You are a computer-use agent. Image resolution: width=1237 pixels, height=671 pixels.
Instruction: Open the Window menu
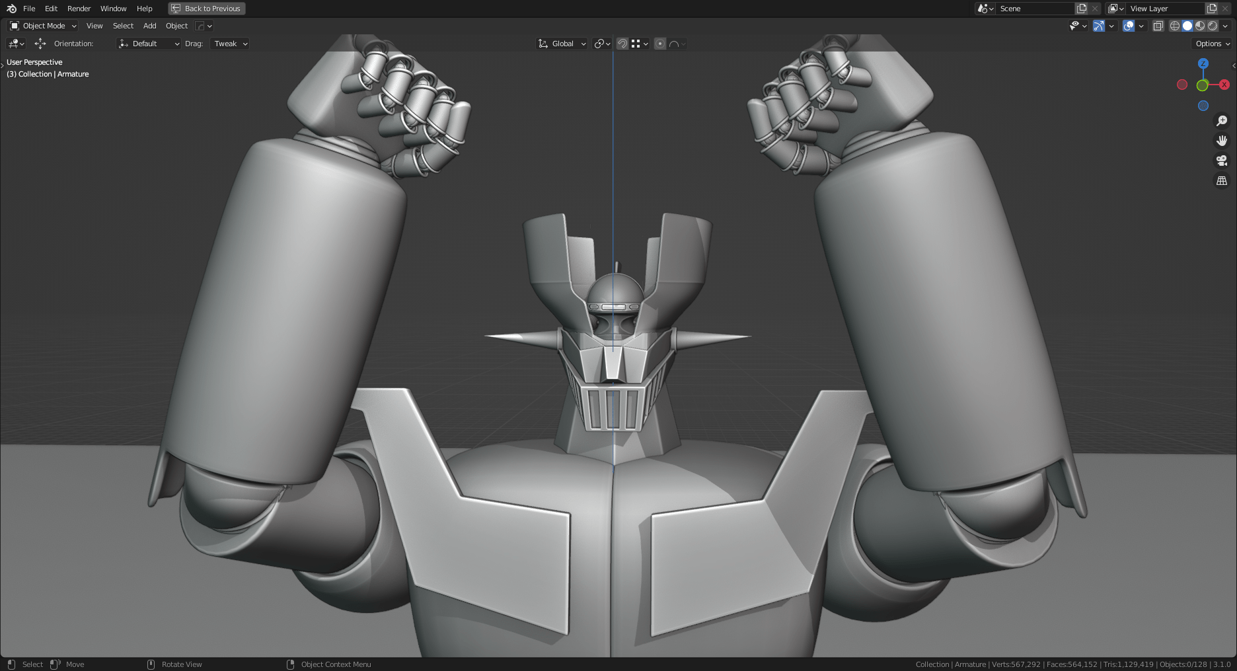tap(113, 9)
